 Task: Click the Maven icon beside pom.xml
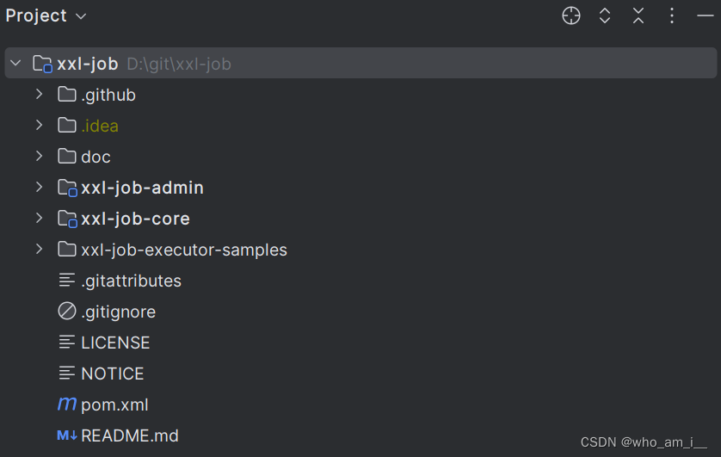(66, 405)
